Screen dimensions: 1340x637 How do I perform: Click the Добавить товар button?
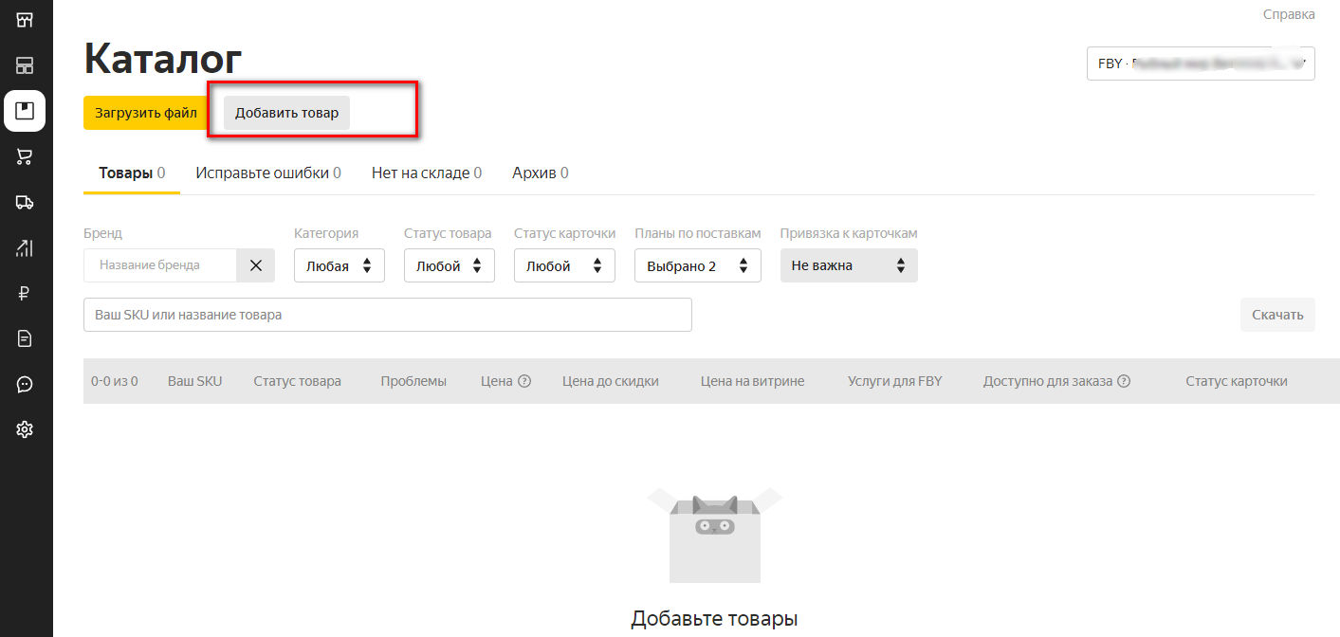coord(286,113)
